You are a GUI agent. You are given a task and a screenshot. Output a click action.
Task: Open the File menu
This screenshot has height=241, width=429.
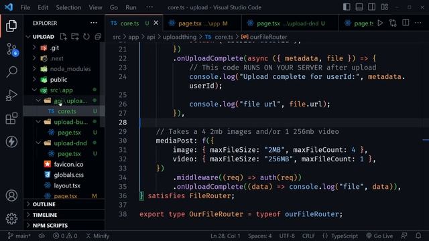click(x=25, y=7)
